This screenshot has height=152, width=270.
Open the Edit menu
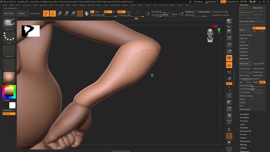click(51, 5)
